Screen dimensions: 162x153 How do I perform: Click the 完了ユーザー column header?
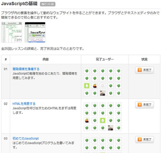[x=105, y=59]
